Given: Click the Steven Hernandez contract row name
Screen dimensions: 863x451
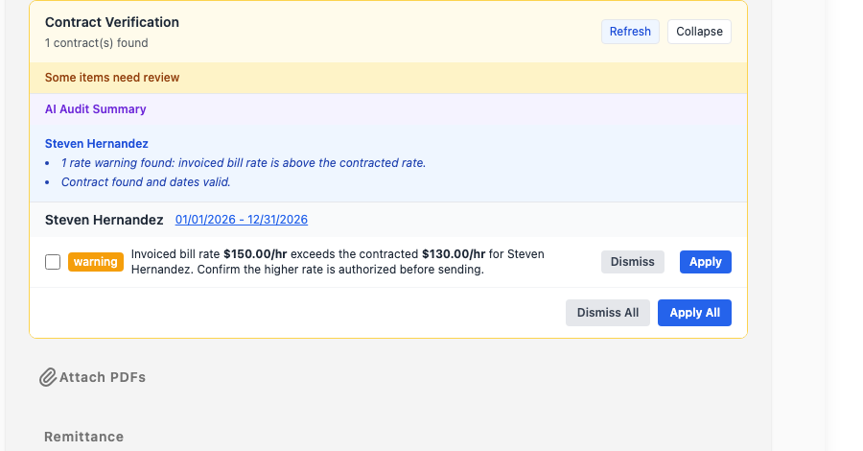Looking at the screenshot, I should tap(104, 220).
